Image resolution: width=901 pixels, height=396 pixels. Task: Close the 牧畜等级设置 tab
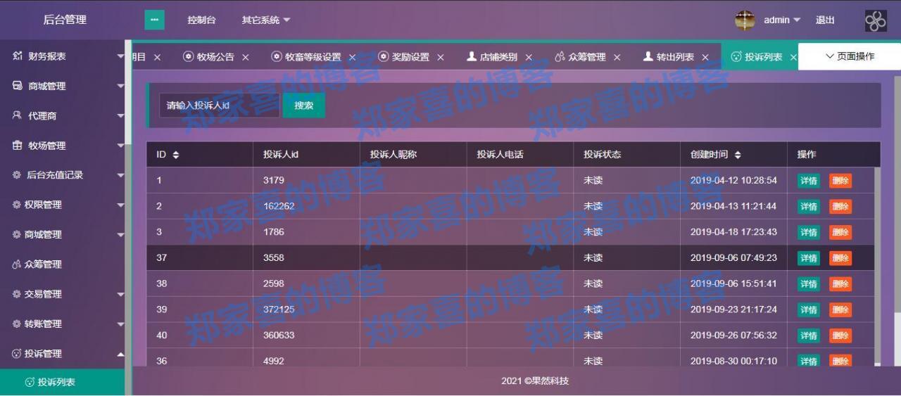[352, 57]
